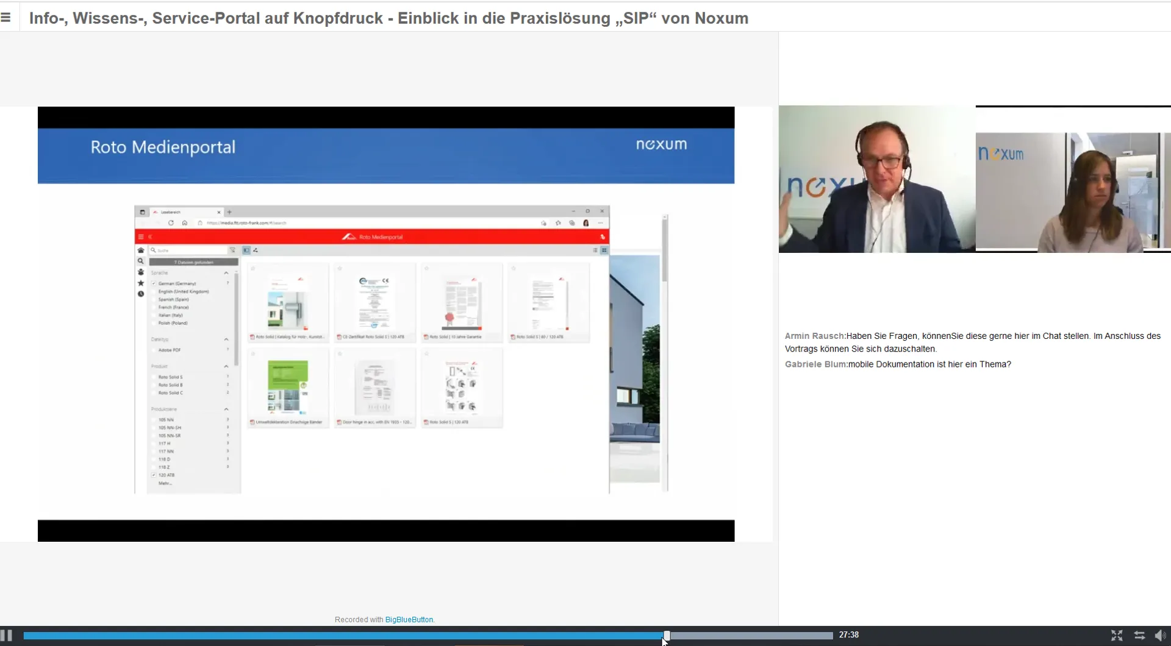Select Armin Rausch's chat message
This screenshot has height=646, width=1171.
(973, 343)
